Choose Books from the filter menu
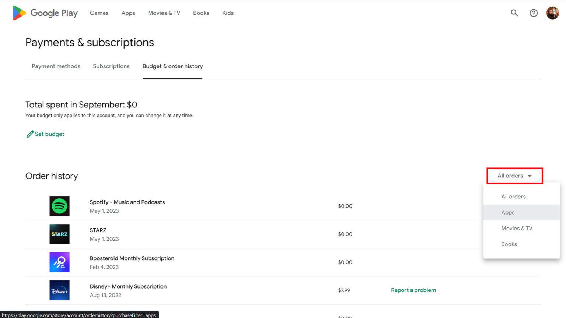Image resolution: width=566 pixels, height=318 pixels. tap(521, 244)
